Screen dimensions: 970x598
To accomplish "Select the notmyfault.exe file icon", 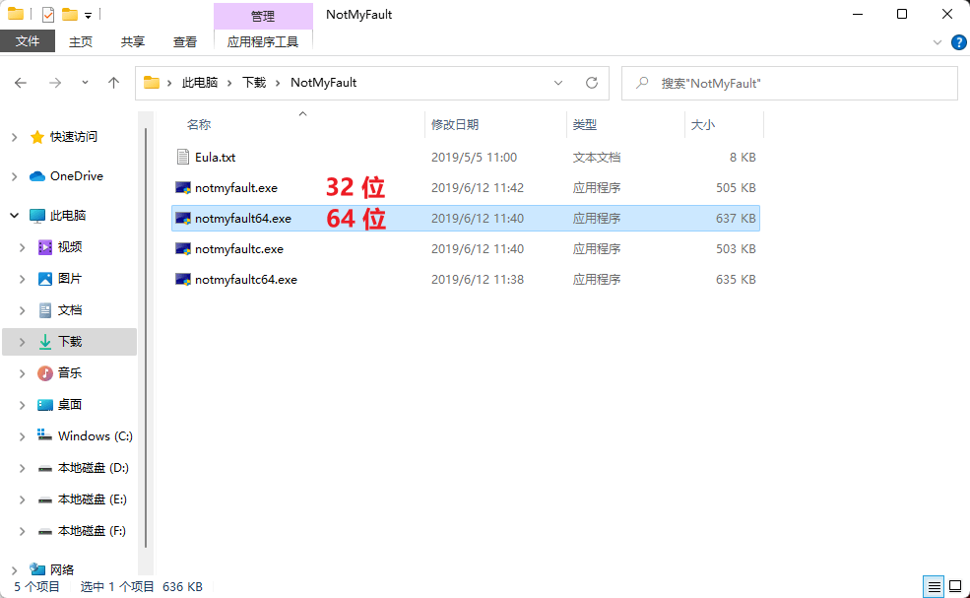I will click(x=182, y=188).
